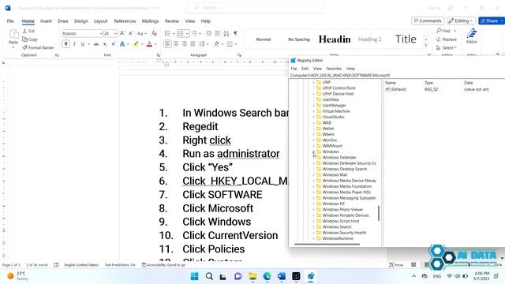This screenshot has width=505, height=284.
Task: Click Registry tree vertical scrollbar
Action: tap(379, 213)
